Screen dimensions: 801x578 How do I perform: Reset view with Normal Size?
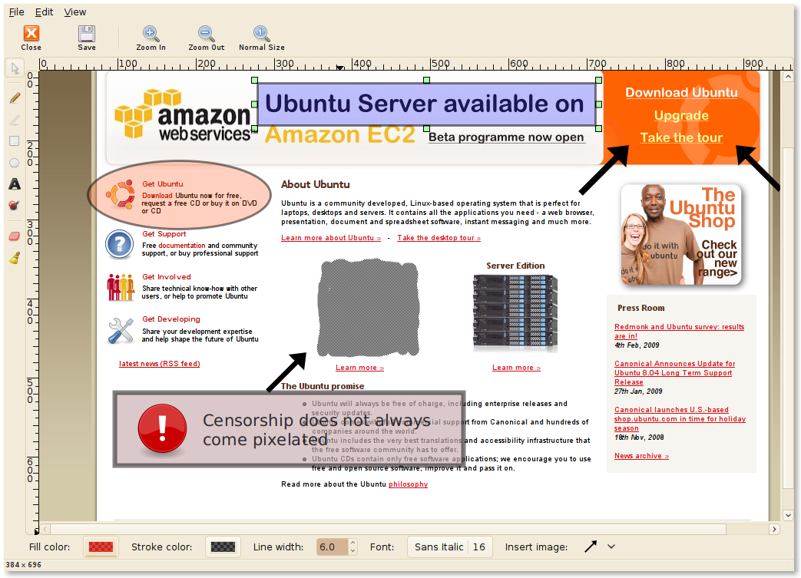[x=261, y=38]
